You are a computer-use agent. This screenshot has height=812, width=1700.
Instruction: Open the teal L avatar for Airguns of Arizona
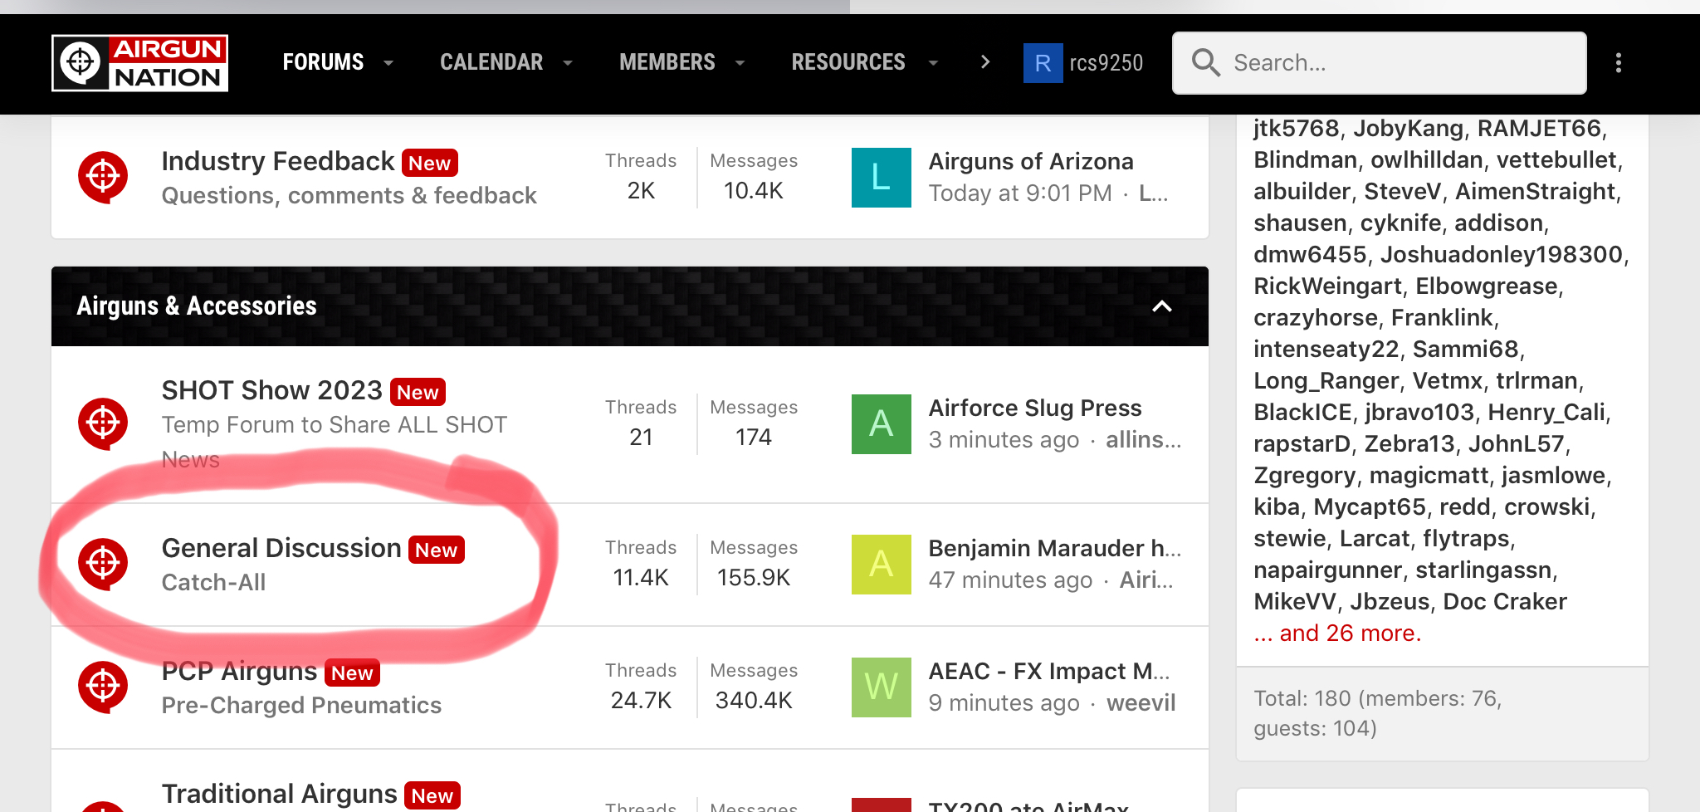pos(882,178)
